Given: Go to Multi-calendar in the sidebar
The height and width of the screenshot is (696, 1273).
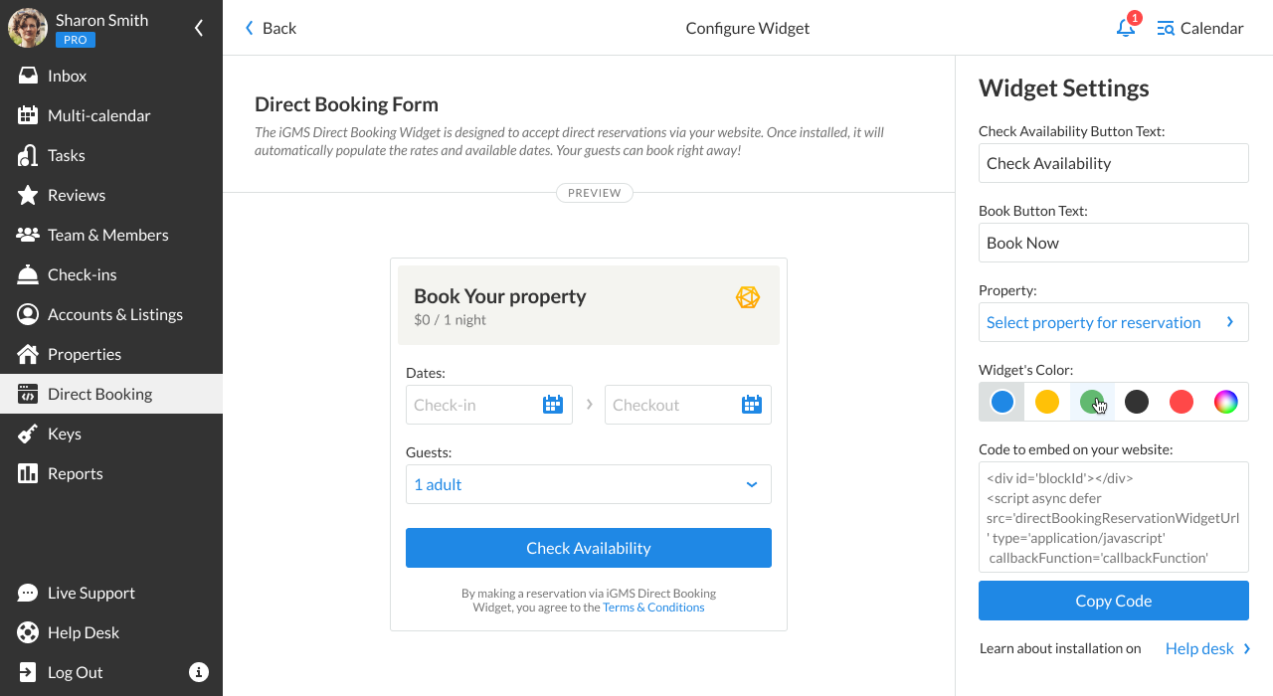Looking at the screenshot, I should point(111,115).
